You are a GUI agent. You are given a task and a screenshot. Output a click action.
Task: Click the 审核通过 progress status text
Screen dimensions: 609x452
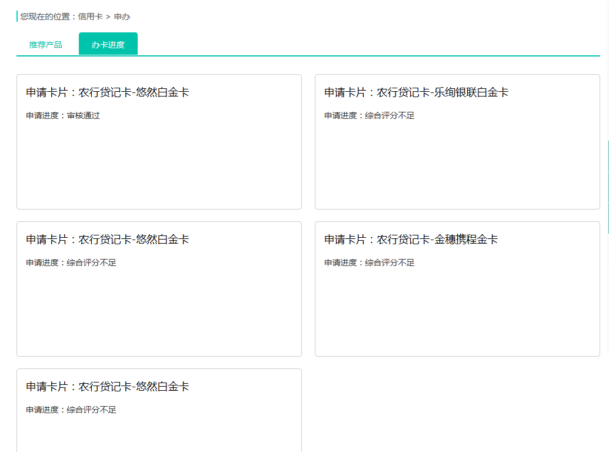pos(83,116)
